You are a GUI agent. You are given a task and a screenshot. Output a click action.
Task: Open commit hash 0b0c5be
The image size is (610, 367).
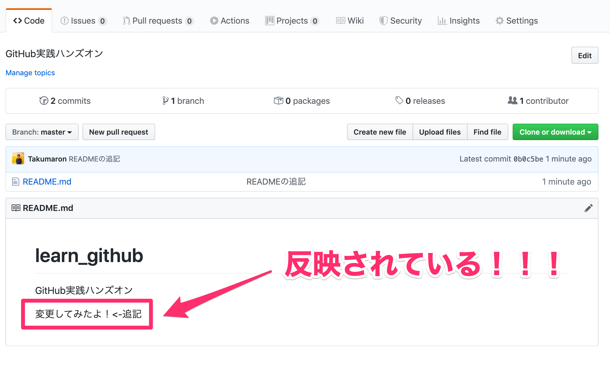tap(528, 159)
